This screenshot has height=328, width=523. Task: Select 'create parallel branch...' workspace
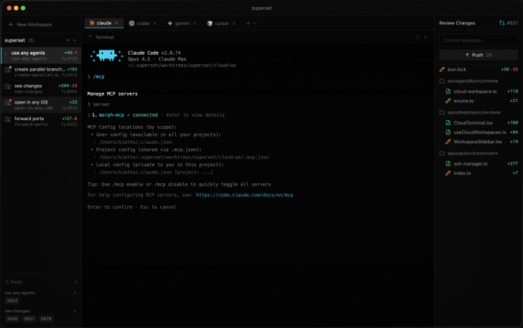(x=42, y=72)
